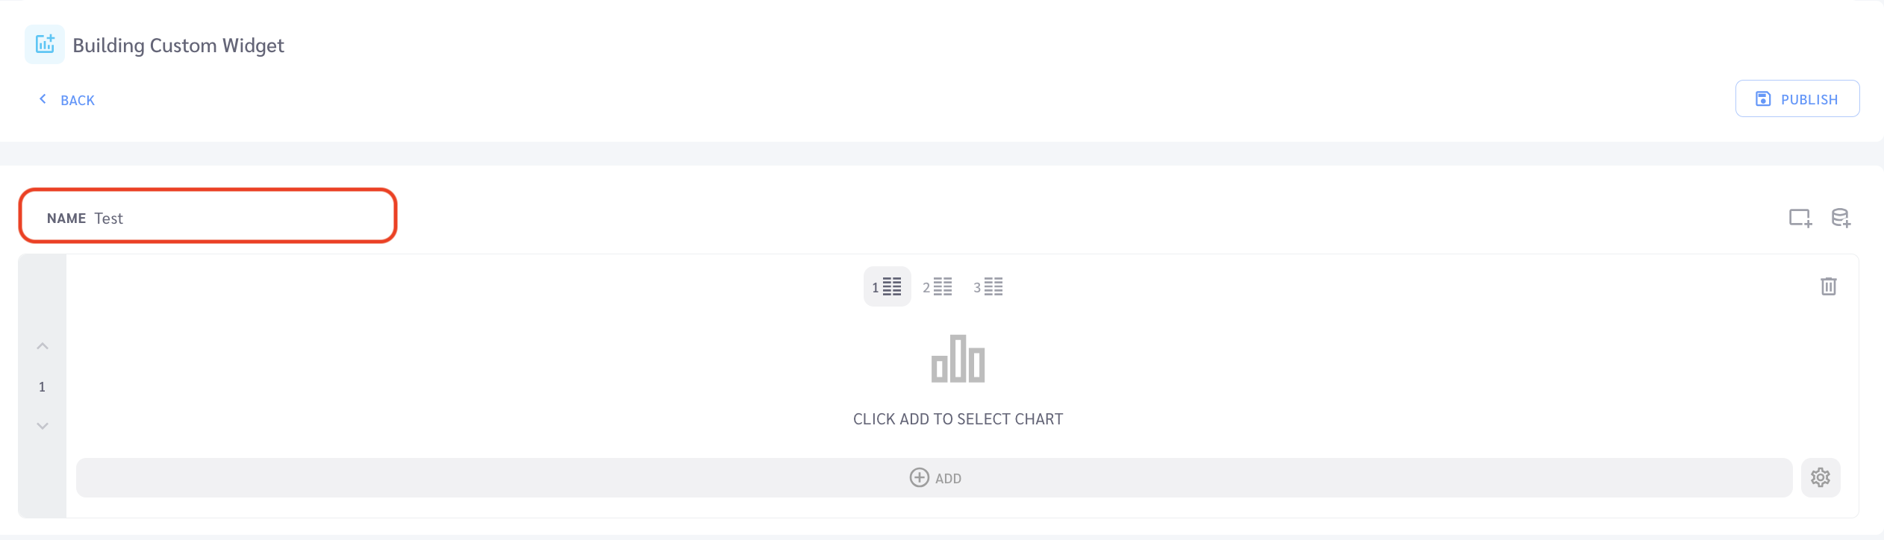Switch to 3-column layout

(988, 286)
